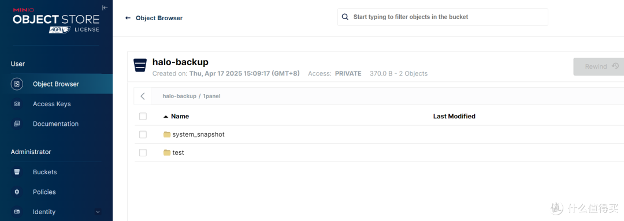Click the back chevron beside breadcrumb
The height and width of the screenshot is (221, 624).
click(x=143, y=96)
